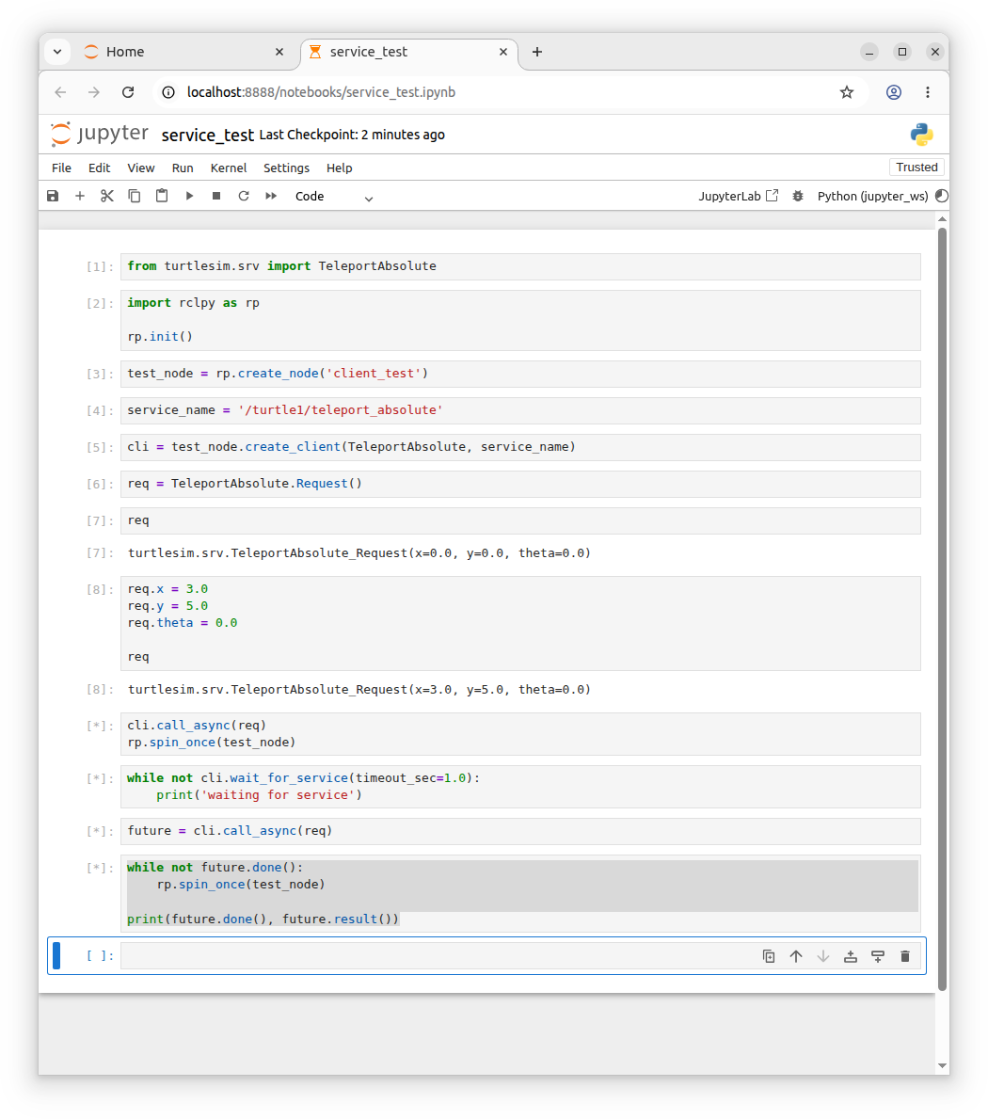Image resolution: width=988 pixels, height=1119 pixels.
Task: Insert a new cell with the plus icon
Action: tap(80, 197)
